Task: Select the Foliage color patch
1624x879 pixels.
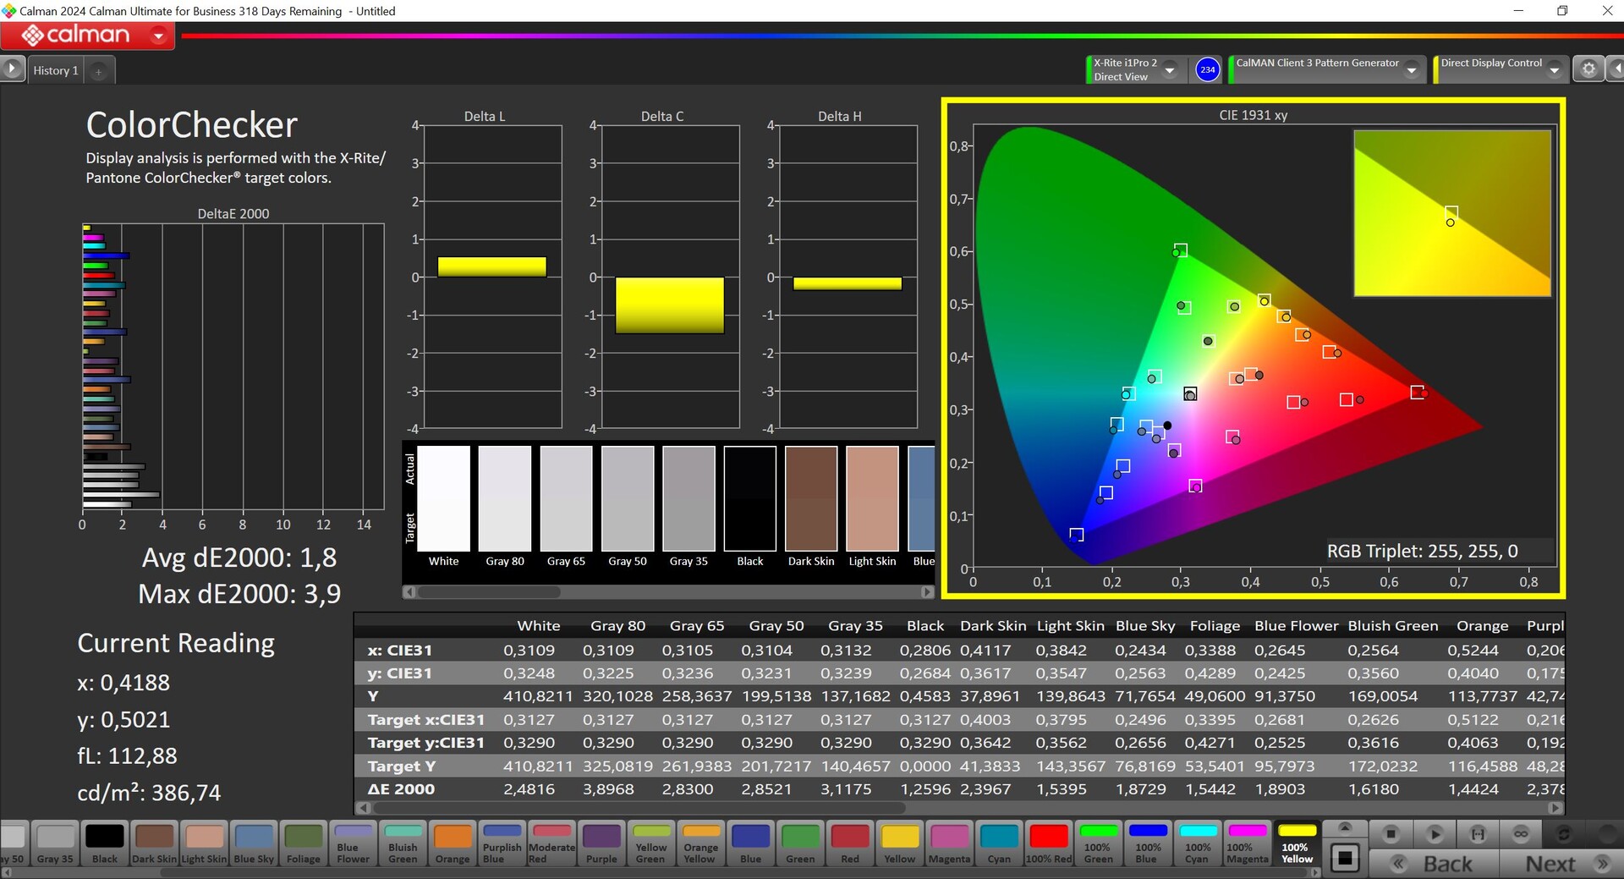Action: pos(303,843)
